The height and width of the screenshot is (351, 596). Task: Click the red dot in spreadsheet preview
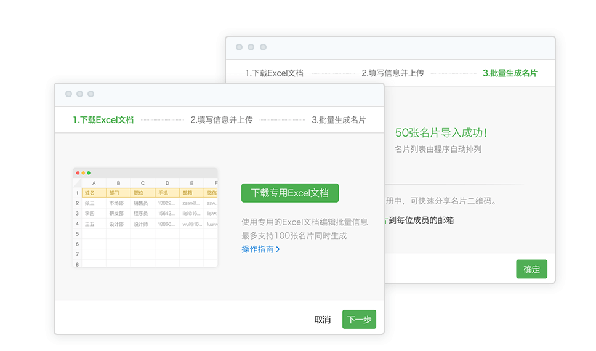(78, 173)
